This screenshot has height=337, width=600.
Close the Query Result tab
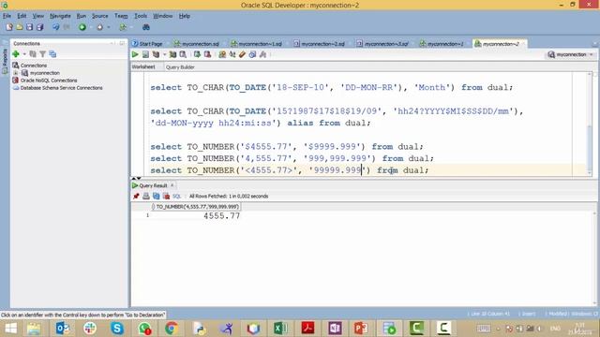(x=172, y=185)
